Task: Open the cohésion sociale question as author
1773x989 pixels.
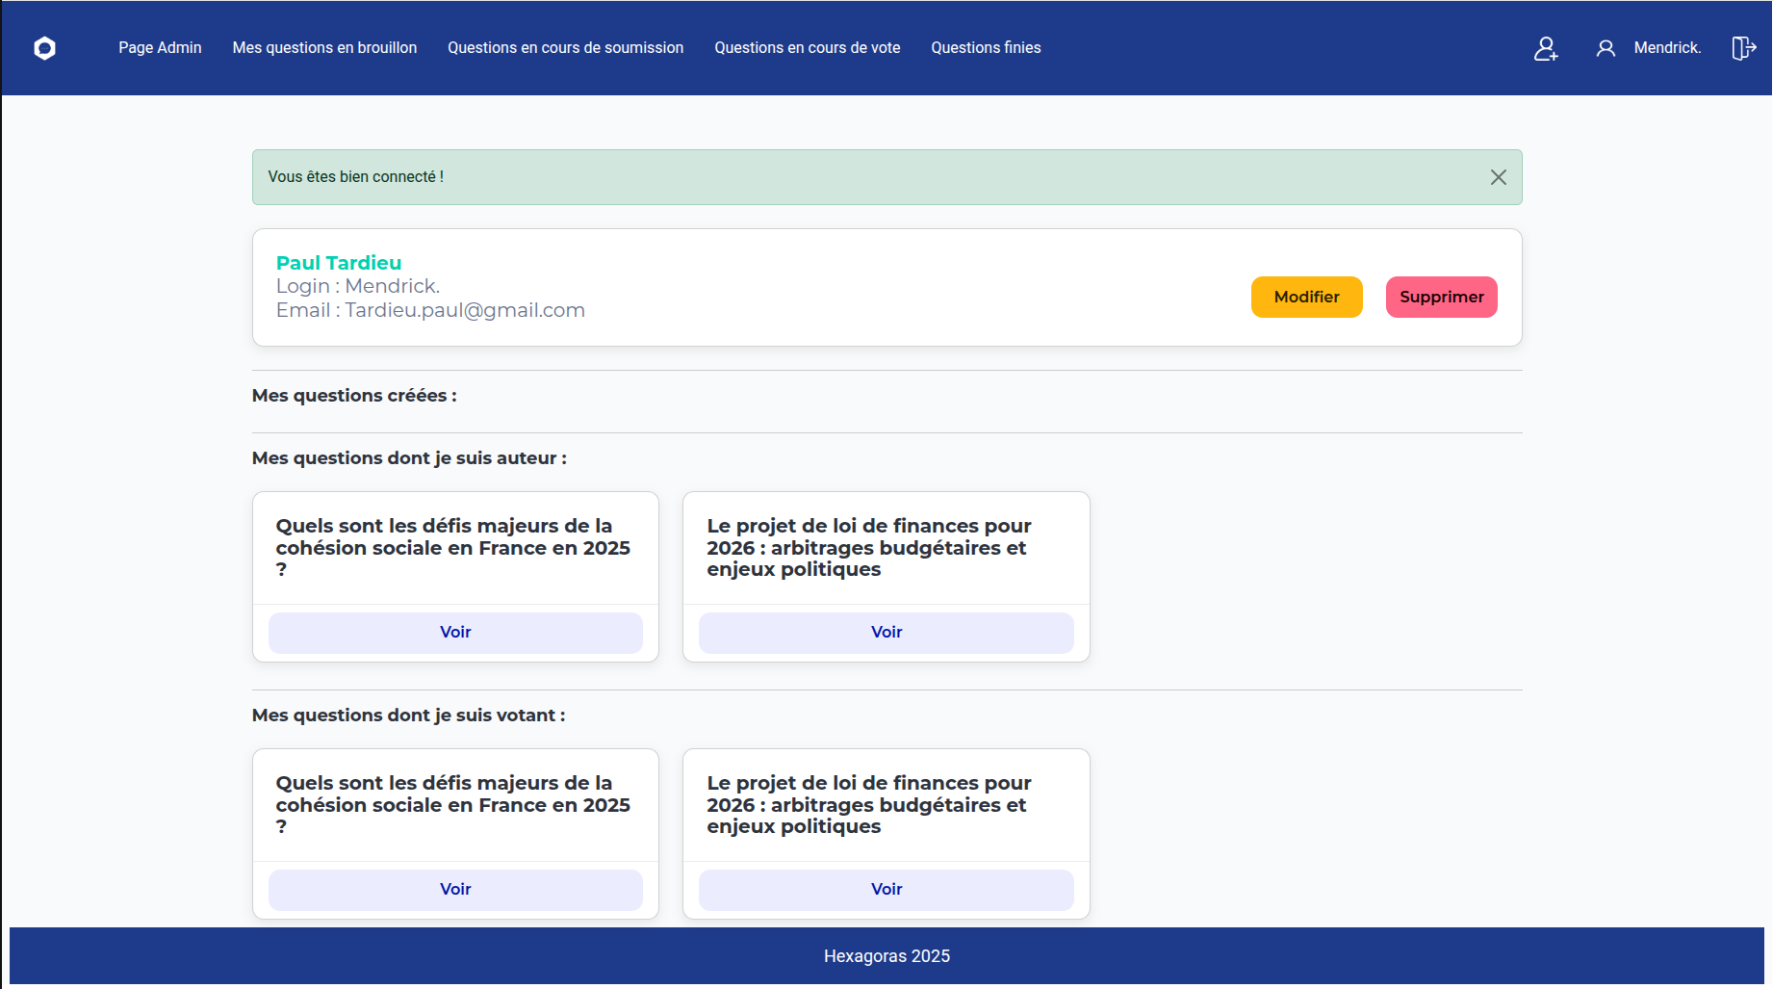Action: 454,633
